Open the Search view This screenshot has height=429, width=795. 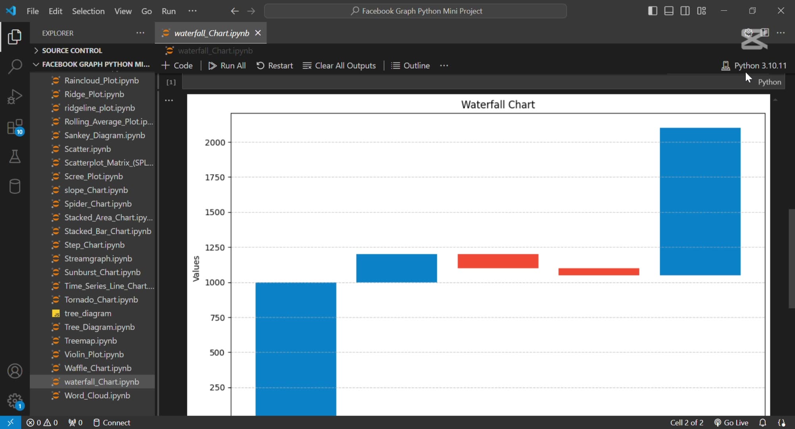[x=15, y=67]
